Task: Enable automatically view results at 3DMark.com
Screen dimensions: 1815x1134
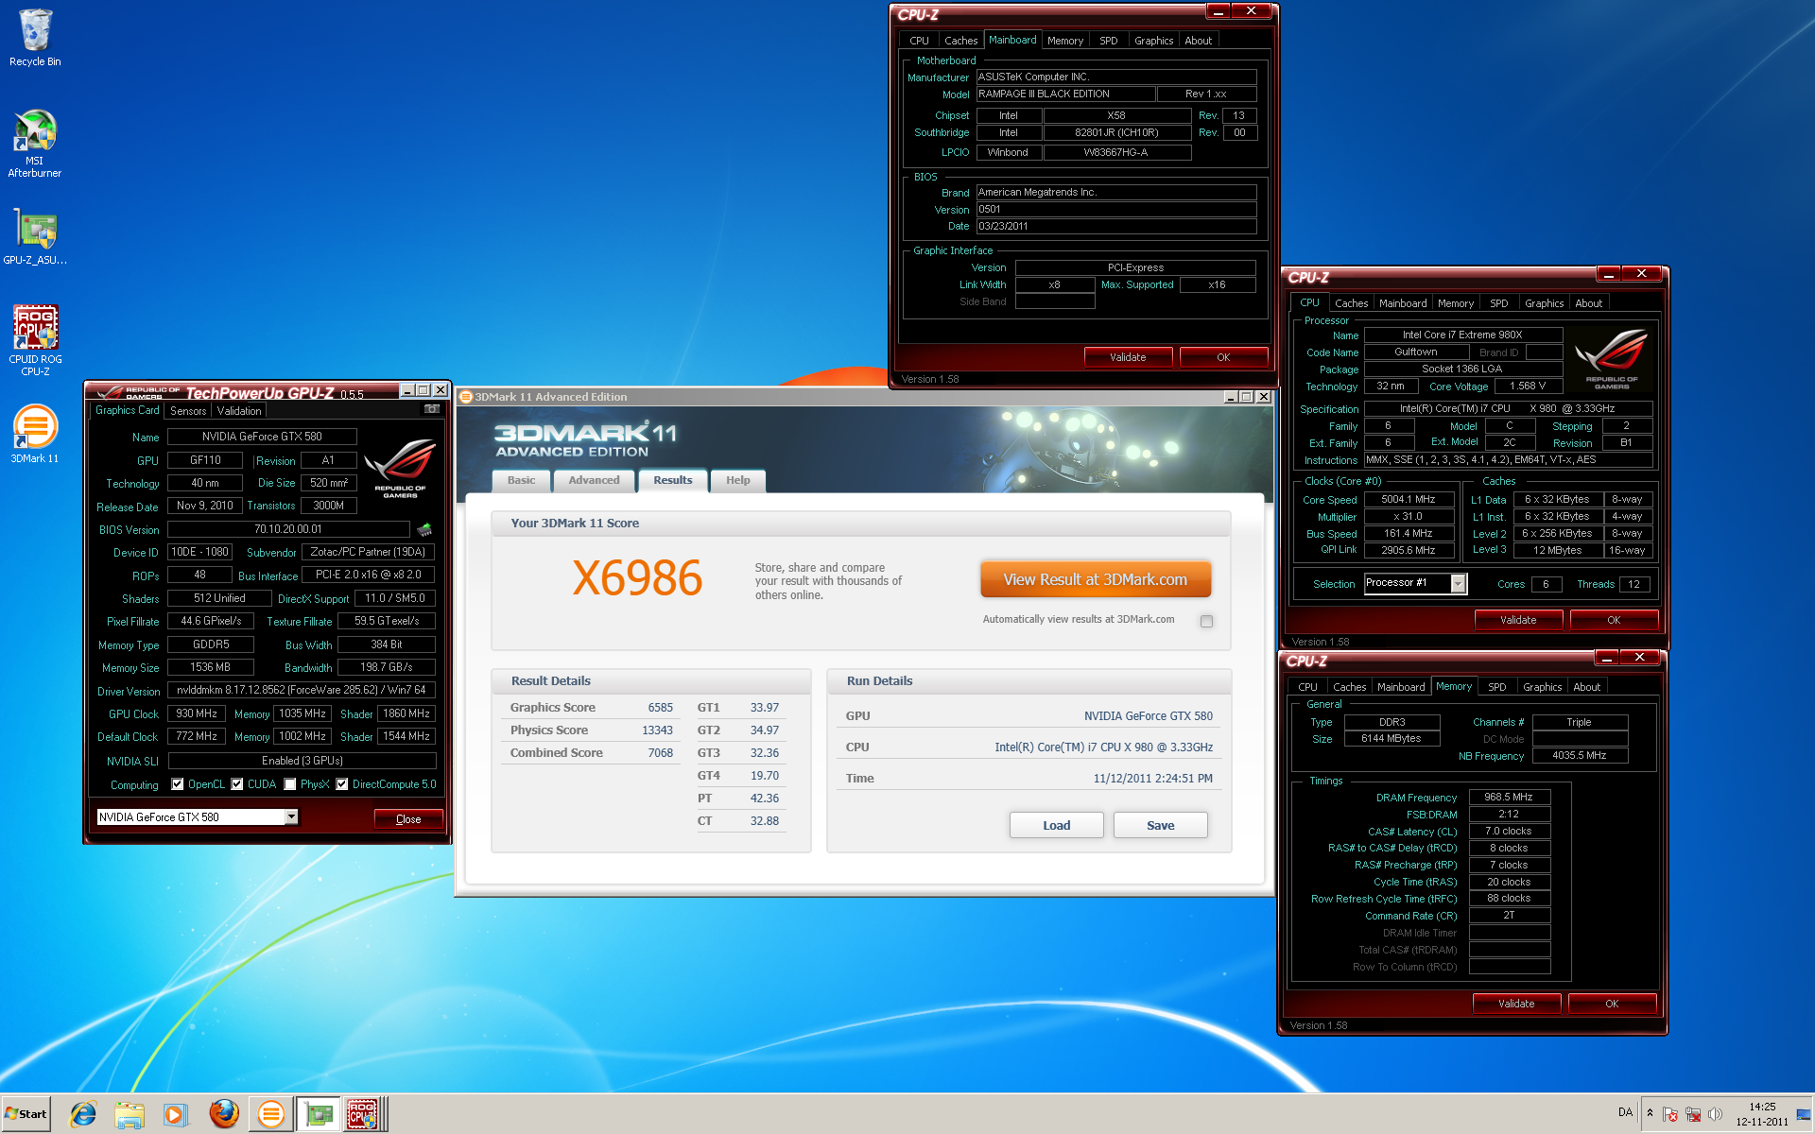Action: (x=1206, y=621)
